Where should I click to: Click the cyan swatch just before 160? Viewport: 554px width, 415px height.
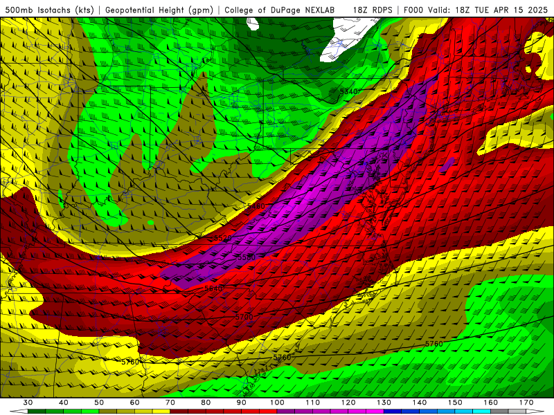point(482,412)
